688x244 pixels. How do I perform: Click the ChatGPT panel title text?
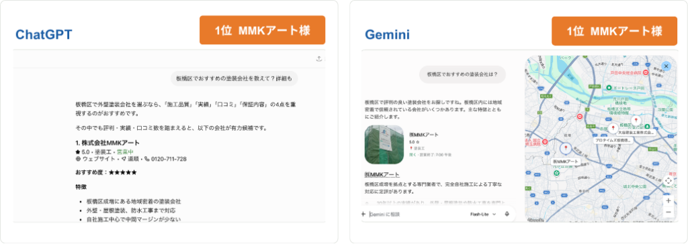tap(44, 35)
